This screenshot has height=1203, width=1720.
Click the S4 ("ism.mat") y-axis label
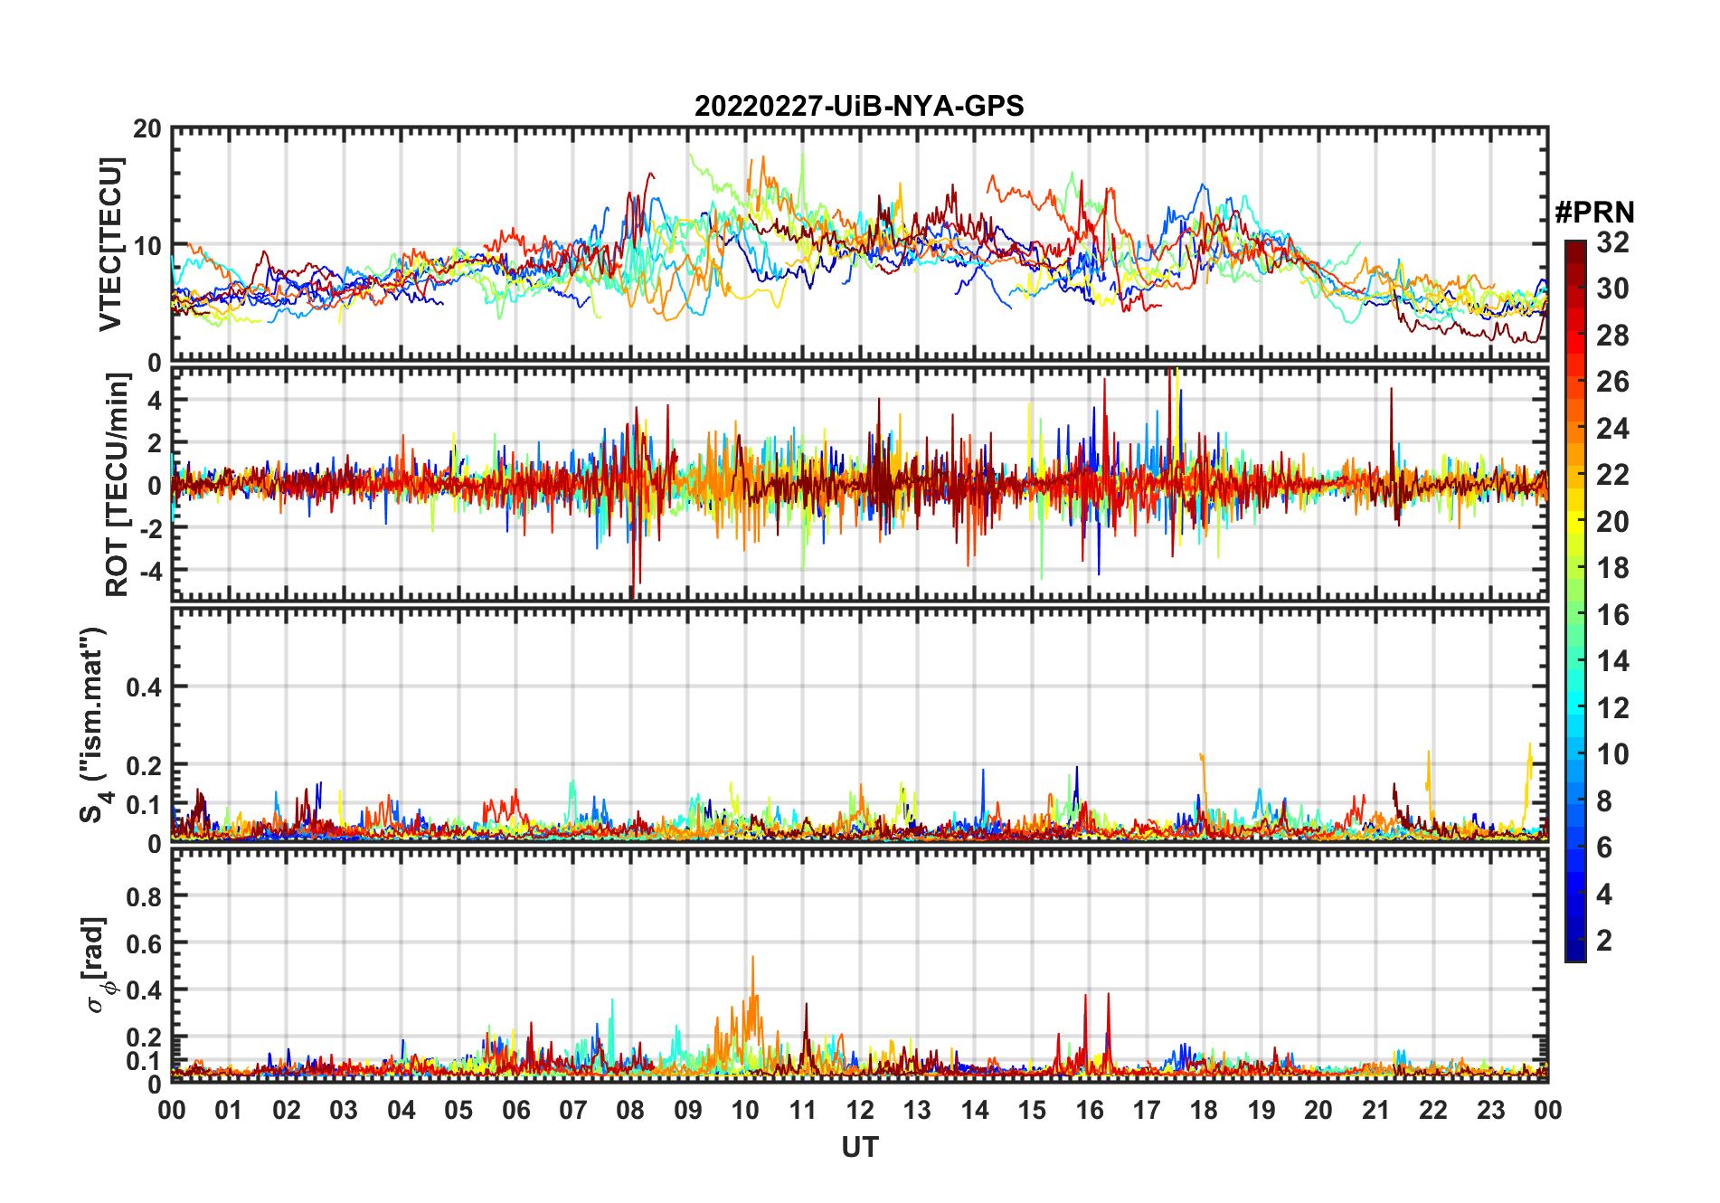tap(94, 725)
